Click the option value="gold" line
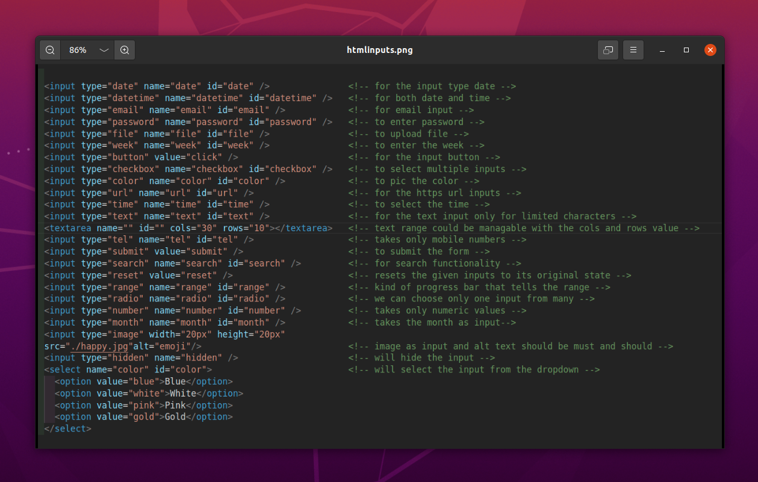The image size is (758, 482). pos(143,417)
